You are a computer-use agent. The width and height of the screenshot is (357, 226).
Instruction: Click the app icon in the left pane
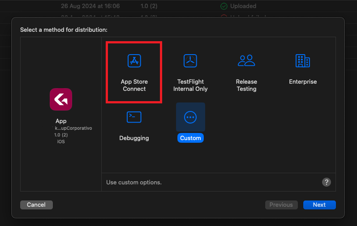click(61, 99)
